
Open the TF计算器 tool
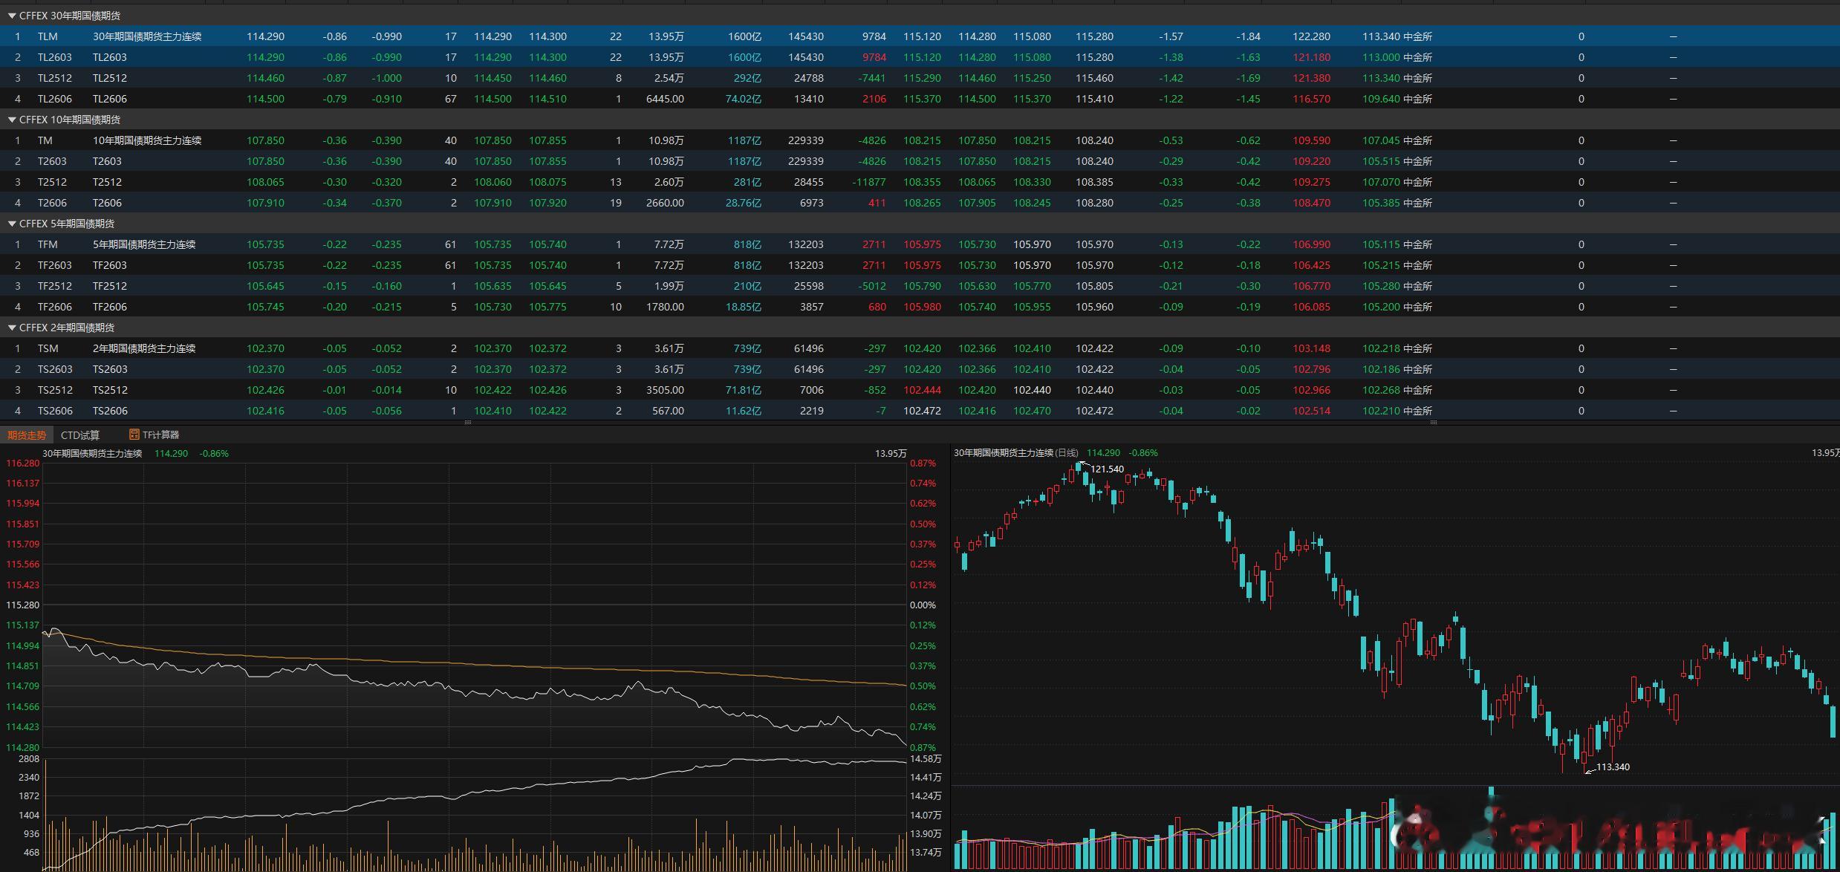pos(160,435)
